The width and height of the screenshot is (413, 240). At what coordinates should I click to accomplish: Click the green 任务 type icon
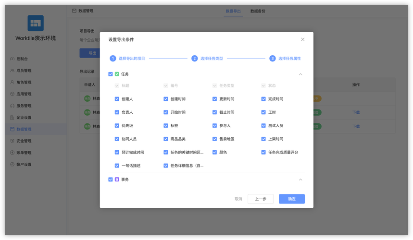tap(117, 74)
